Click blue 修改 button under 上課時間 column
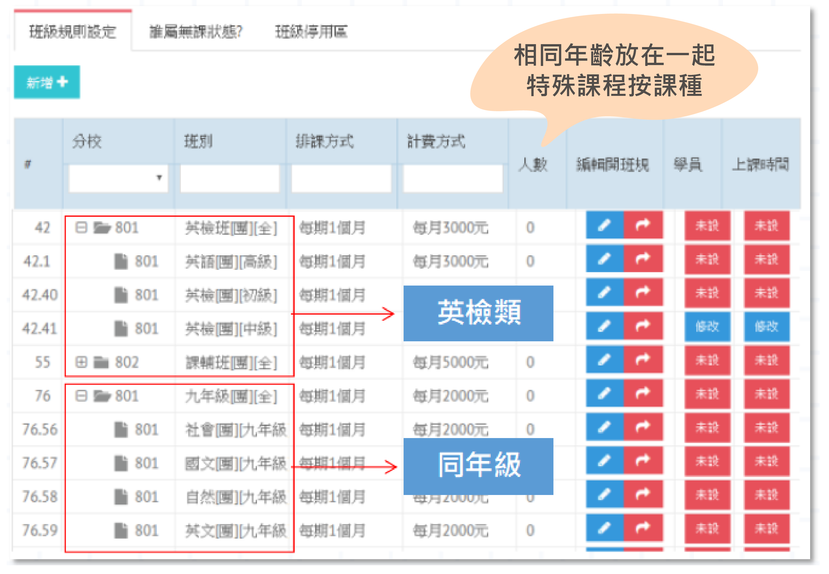 (x=767, y=327)
